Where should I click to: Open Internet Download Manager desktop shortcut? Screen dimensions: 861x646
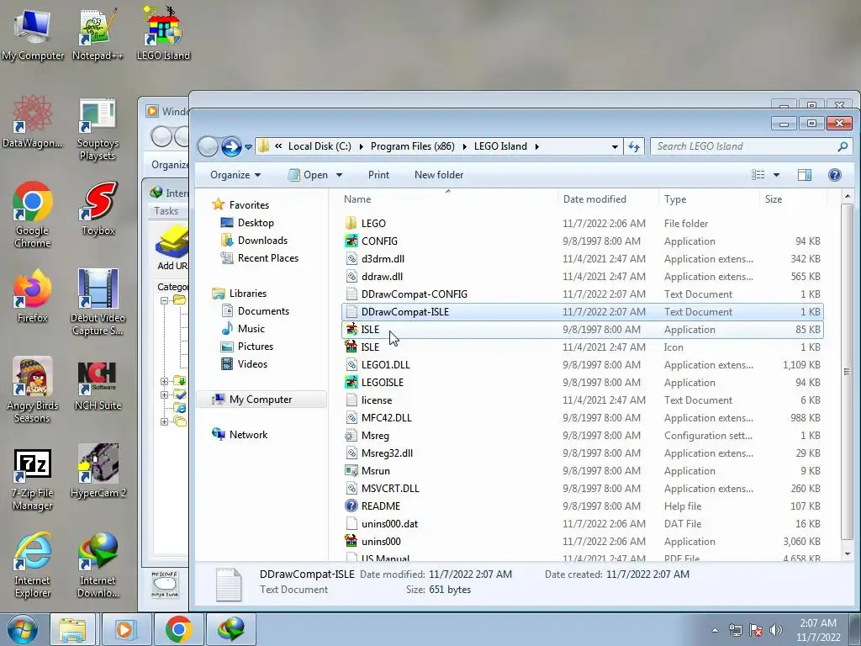point(98,566)
